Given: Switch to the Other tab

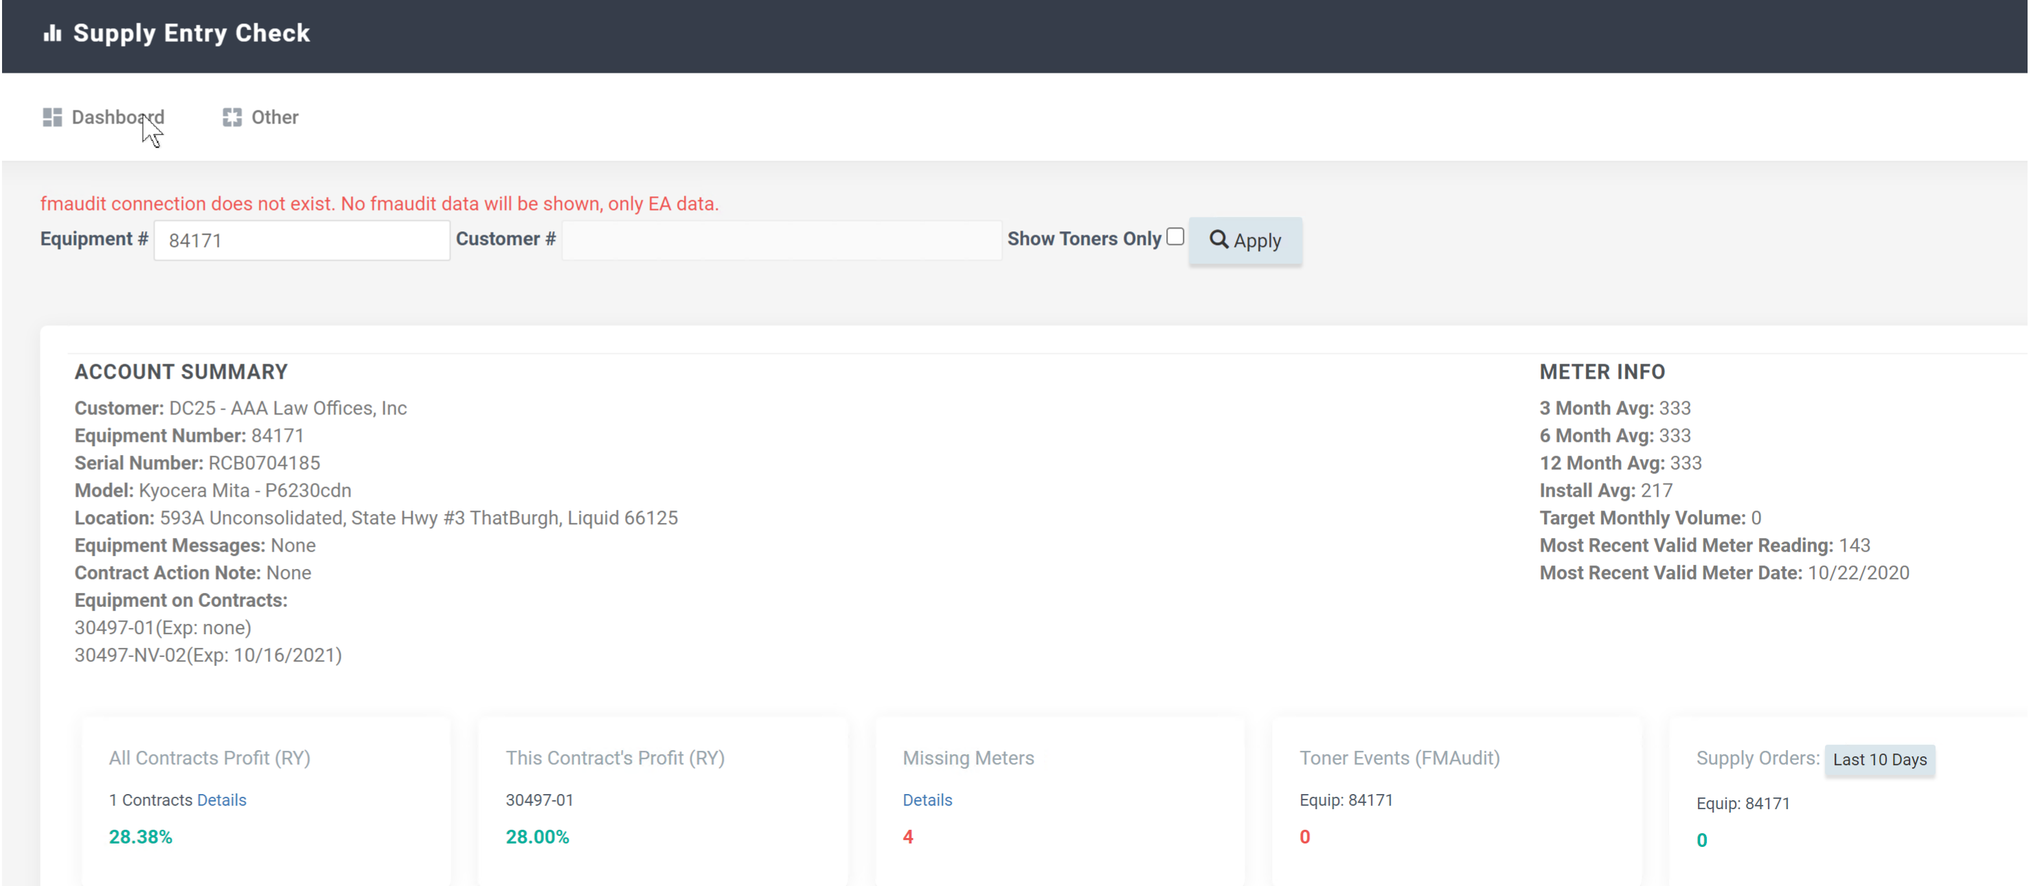Looking at the screenshot, I should [273, 117].
